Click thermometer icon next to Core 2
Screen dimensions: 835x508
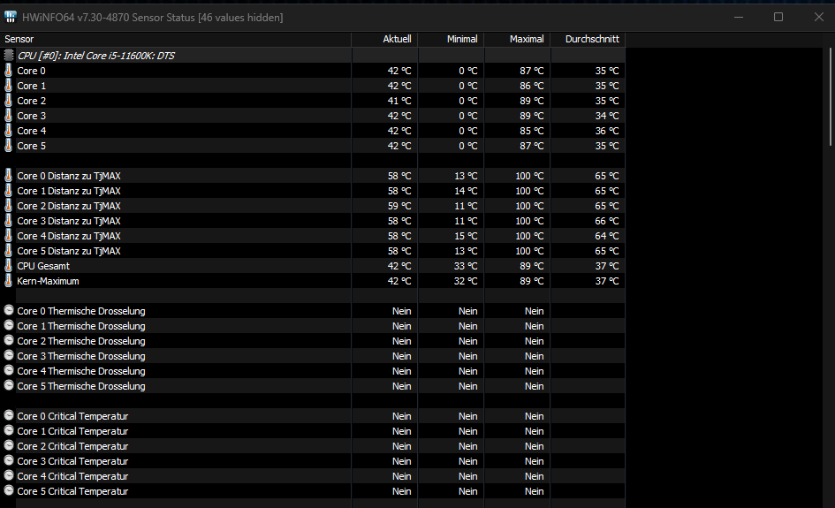[9, 100]
